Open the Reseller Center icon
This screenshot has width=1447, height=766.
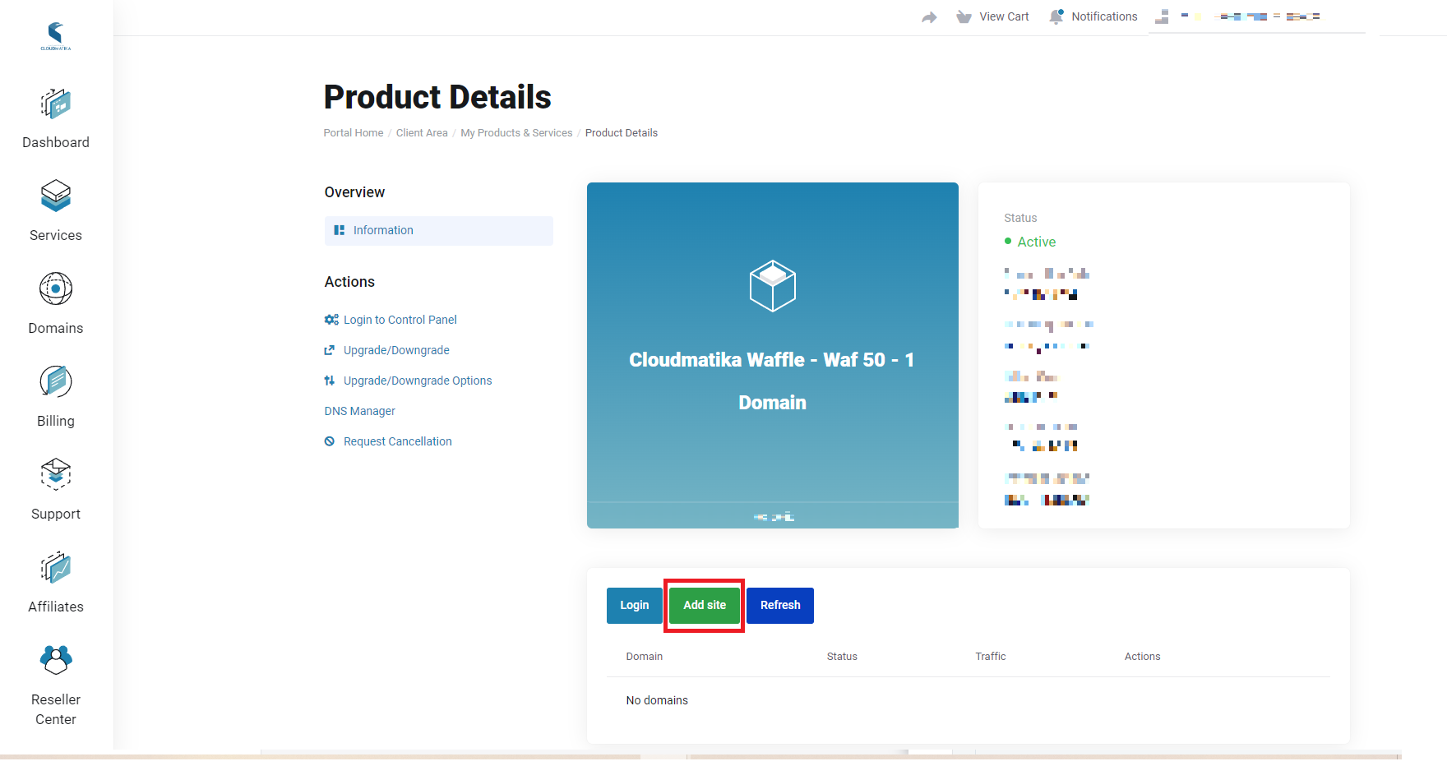56,660
